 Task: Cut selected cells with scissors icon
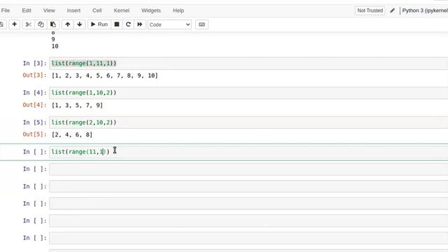coord(28,24)
